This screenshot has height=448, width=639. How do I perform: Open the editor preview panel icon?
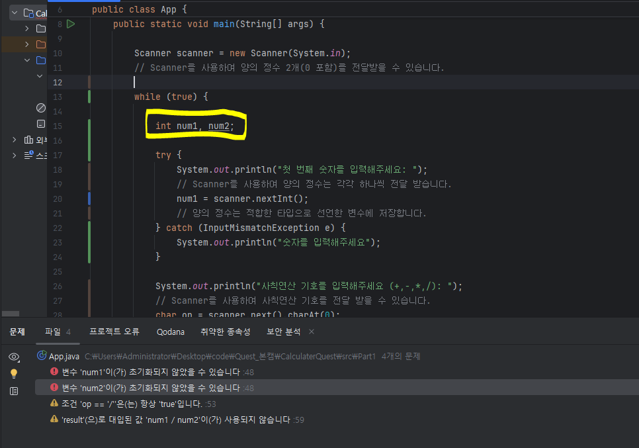(14, 391)
